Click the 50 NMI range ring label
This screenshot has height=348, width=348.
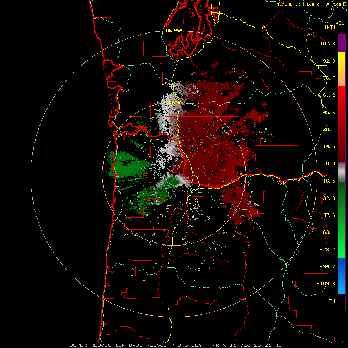[x=174, y=102]
